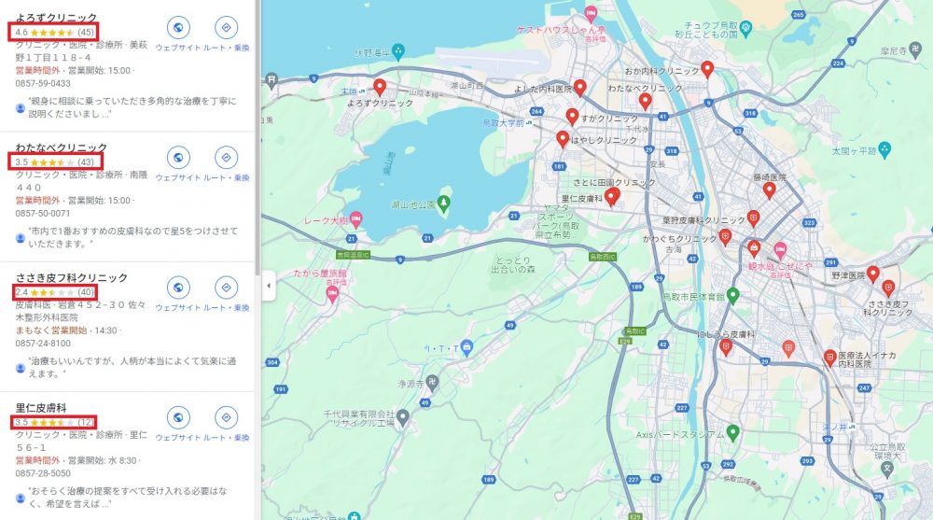Click review snippet starting 治療もいいんですが

tap(132, 367)
